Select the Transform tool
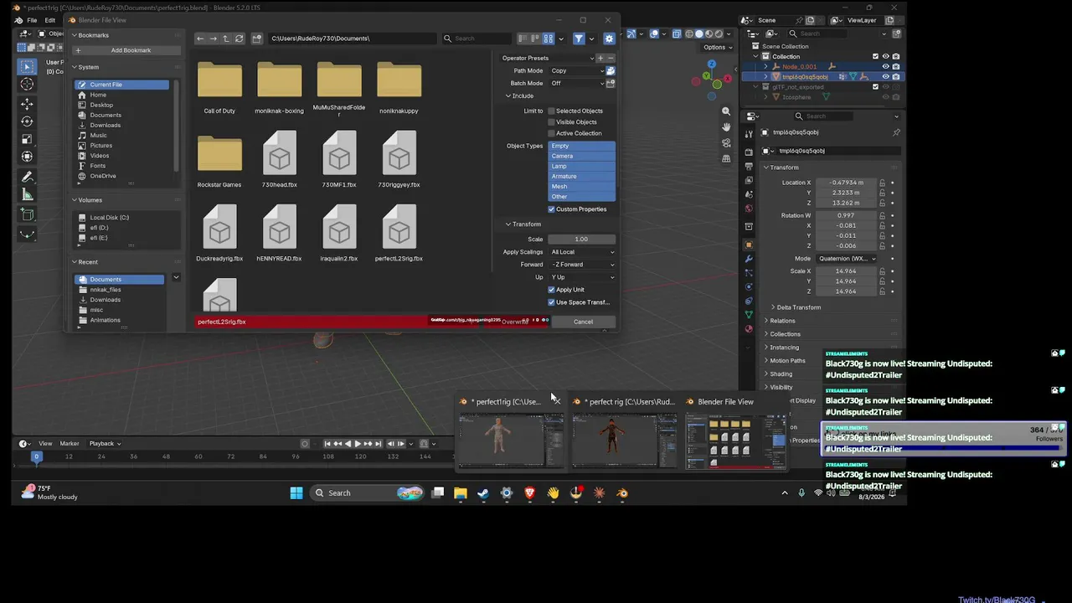This screenshot has height=603, width=1072. coord(27,157)
